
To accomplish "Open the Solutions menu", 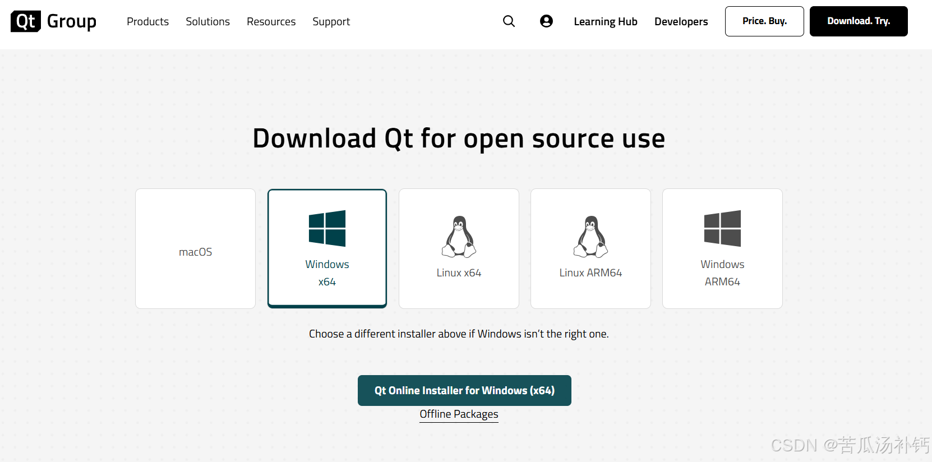I will 208,21.
